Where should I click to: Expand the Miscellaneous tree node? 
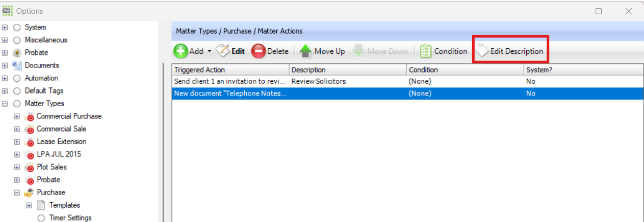point(5,40)
